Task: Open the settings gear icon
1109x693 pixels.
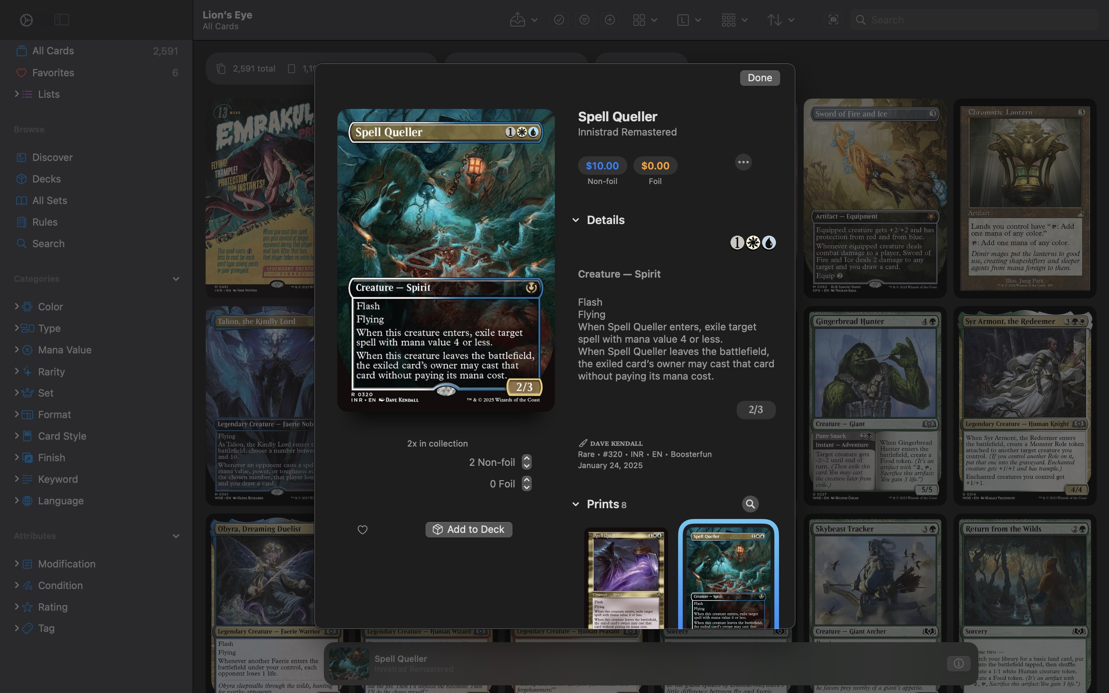Action: [x=26, y=20]
